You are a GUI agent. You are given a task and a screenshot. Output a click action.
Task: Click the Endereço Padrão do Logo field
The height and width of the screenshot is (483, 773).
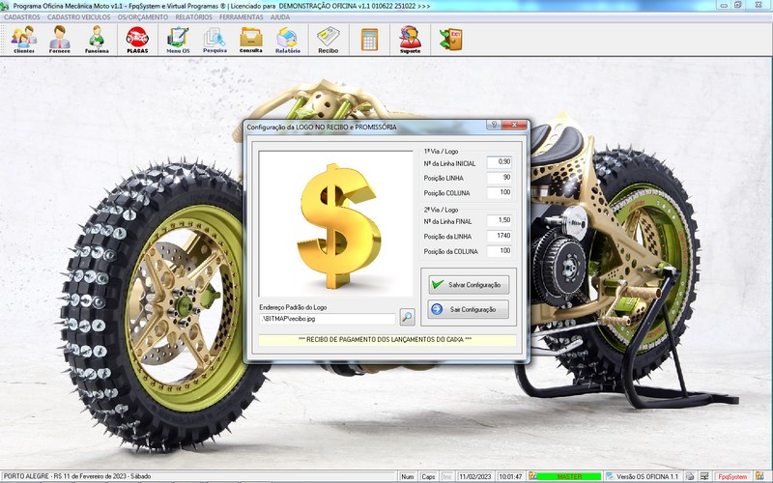pyautogui.click(x=328, y=319)
